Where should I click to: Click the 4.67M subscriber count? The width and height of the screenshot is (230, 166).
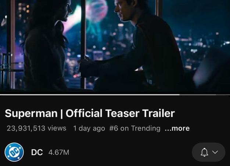[59, 152]
